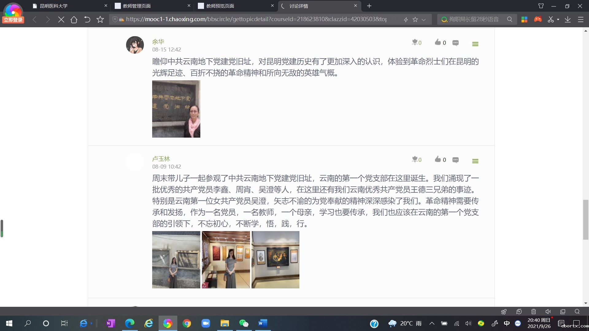This screenshot has width=589, height=331.
Task: Toggle the mute speaker icon in the browser status bar
Action: (548, 311)
